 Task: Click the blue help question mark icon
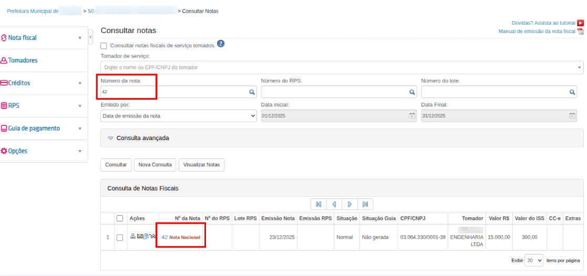pos(221,44)
